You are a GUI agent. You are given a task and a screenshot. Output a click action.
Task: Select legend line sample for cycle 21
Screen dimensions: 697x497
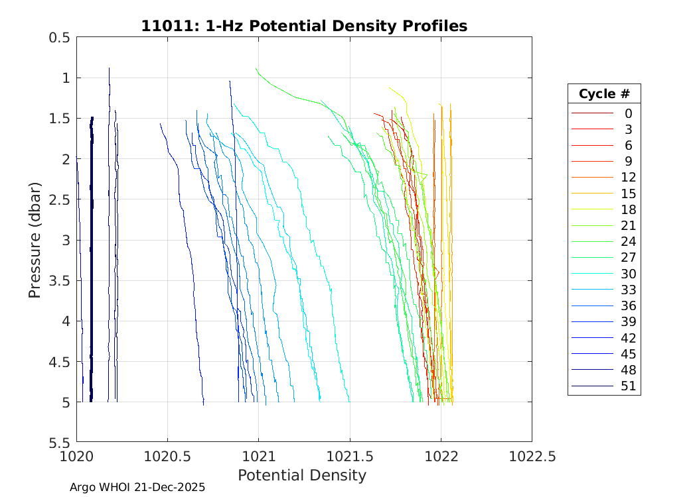pos(592,226)
